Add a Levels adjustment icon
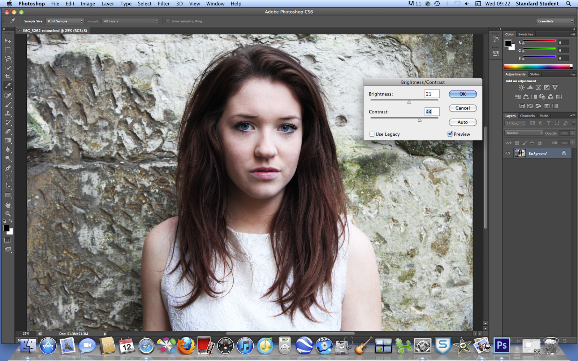 point(530,87)
